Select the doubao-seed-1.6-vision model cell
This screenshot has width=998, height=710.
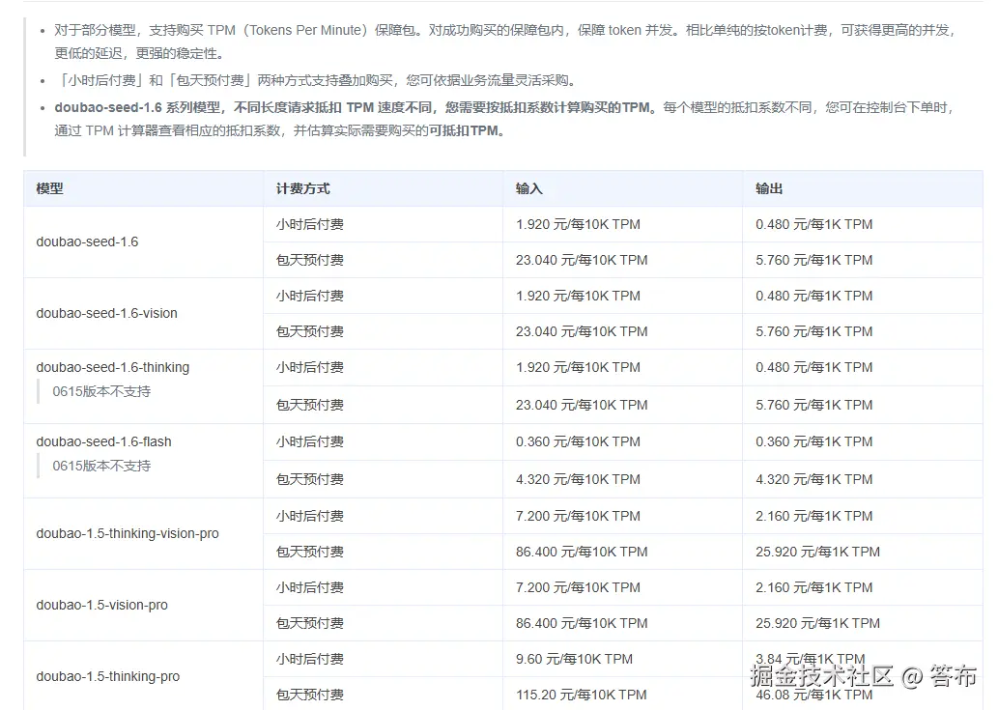point(143,313)
